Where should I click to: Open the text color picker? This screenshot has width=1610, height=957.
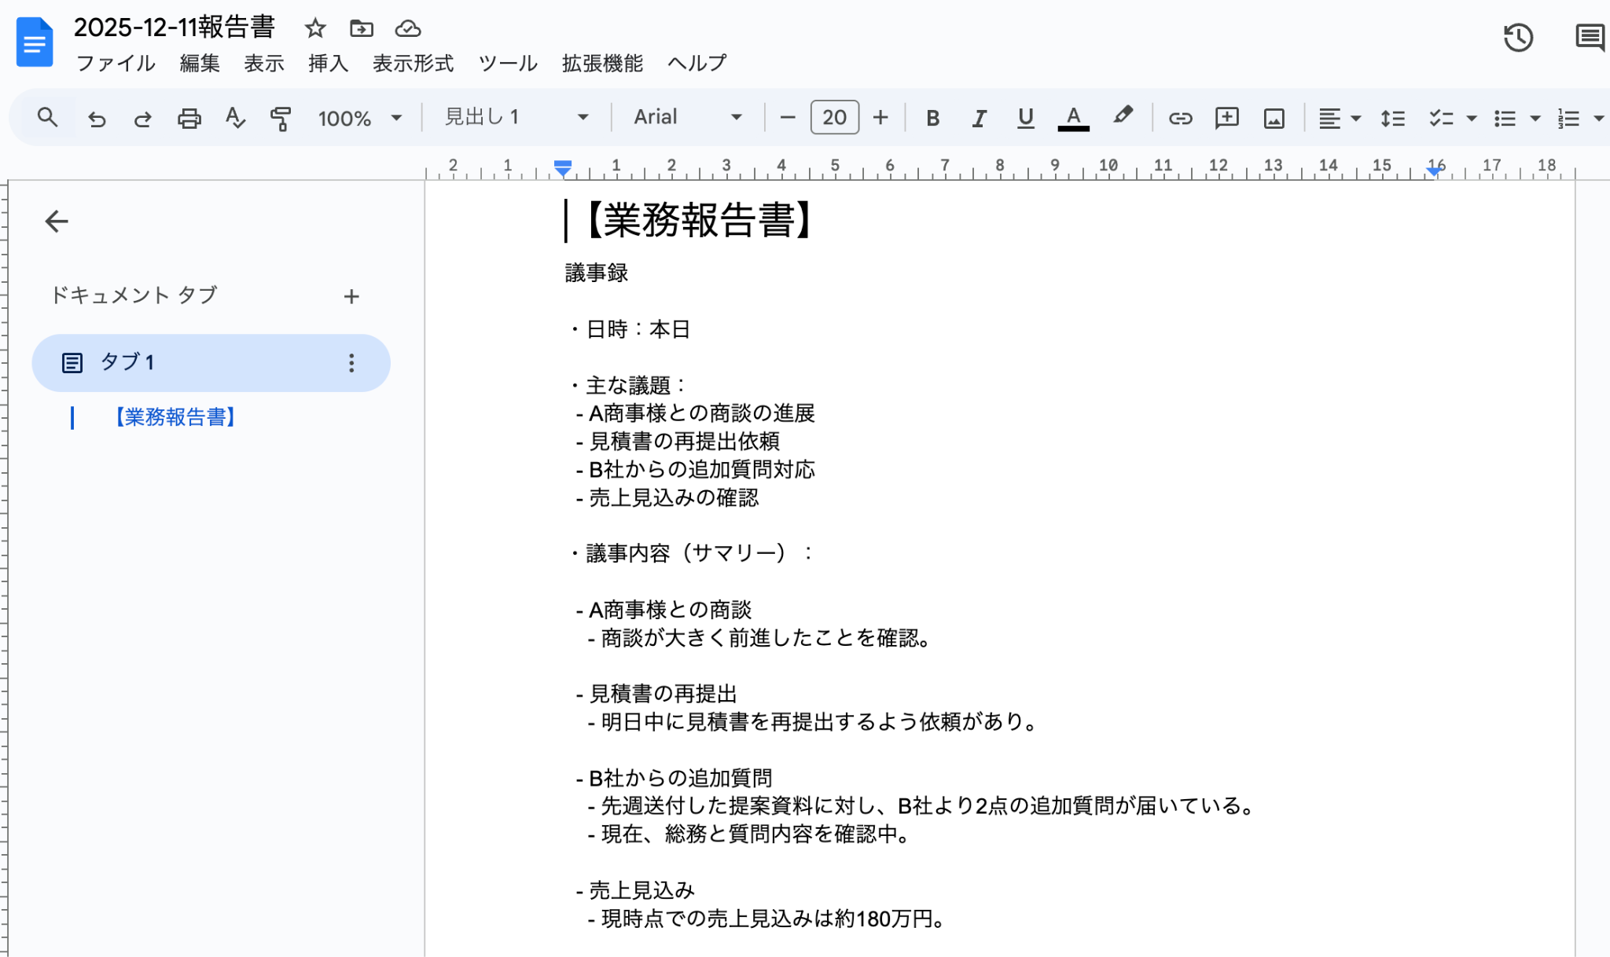click(1073, 118)
